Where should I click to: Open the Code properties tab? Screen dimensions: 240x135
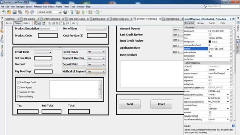click(222, 23)
